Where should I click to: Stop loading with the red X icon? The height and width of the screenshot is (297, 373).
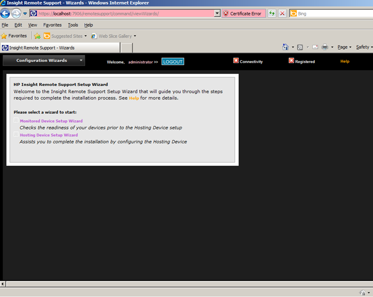coord(282,13)
